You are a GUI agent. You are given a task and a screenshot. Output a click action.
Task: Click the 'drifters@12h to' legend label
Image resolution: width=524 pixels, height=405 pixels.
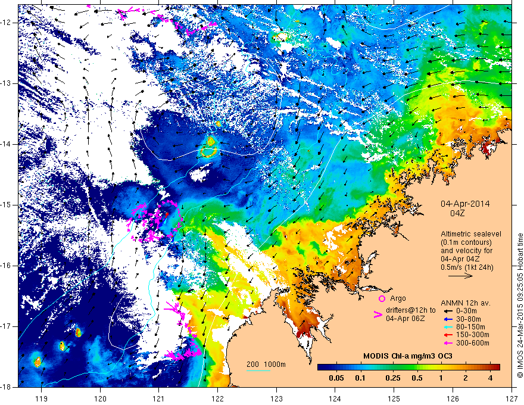click(411, 310)
